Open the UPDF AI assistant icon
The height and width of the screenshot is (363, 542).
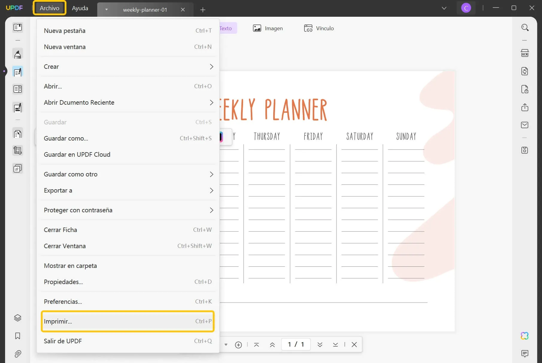525,336
